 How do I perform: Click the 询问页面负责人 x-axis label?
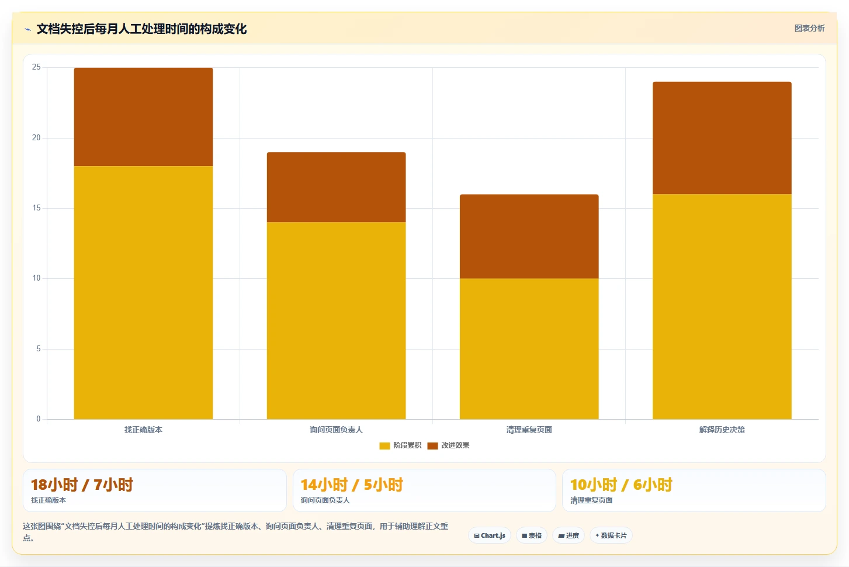coord(336,430)
